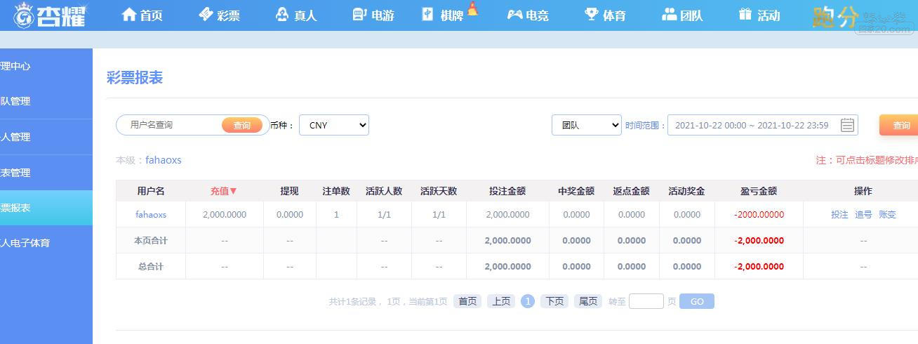The width and height of the screenshot is (918, 344).
Task: Sort by the 注单数 column header
Action: [336, 191]
